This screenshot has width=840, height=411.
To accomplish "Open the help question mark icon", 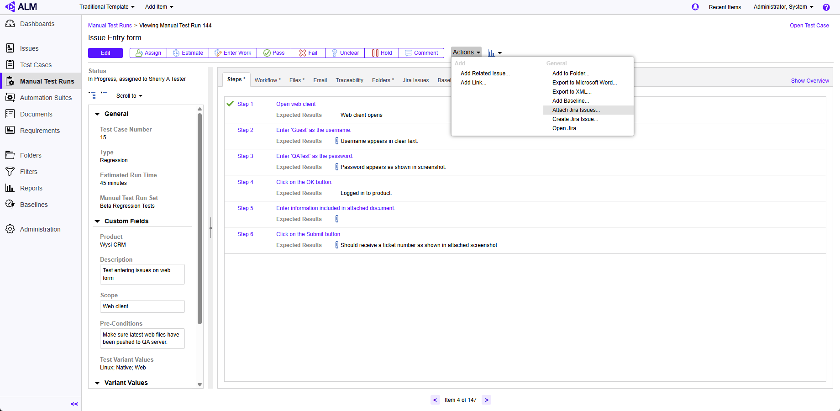I will pyautogui.click(x=826, y=7).
